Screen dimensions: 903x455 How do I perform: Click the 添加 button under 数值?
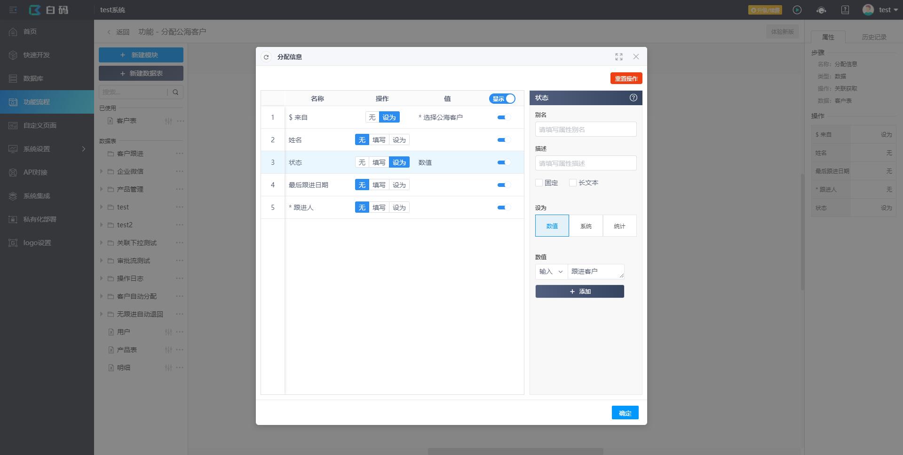pyautogui.click(x=580, y=292)
